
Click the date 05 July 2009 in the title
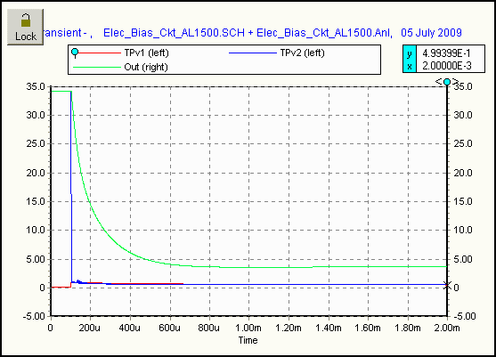click(x=432, y=33)
